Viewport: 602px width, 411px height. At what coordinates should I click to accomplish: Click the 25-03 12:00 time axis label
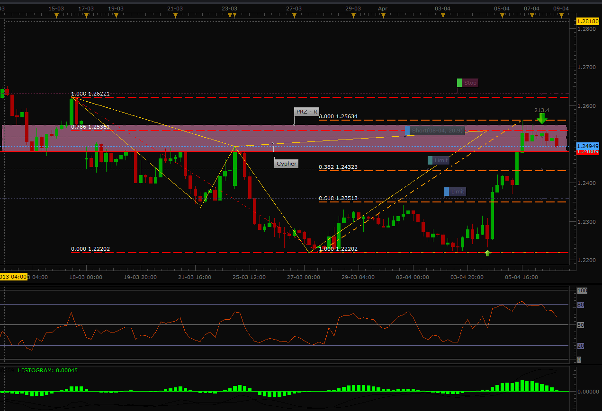249,277
